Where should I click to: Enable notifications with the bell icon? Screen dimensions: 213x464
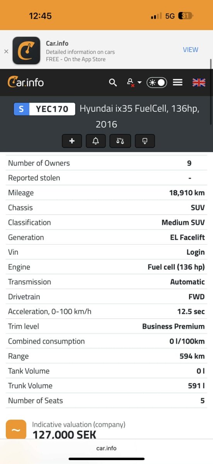(96, 141)
